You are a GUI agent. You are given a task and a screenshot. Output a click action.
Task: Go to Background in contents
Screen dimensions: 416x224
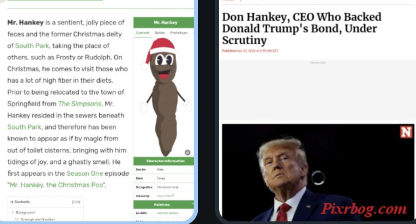pos(25,212)
